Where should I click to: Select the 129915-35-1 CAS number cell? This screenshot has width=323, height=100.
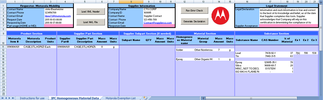[270, 62]
